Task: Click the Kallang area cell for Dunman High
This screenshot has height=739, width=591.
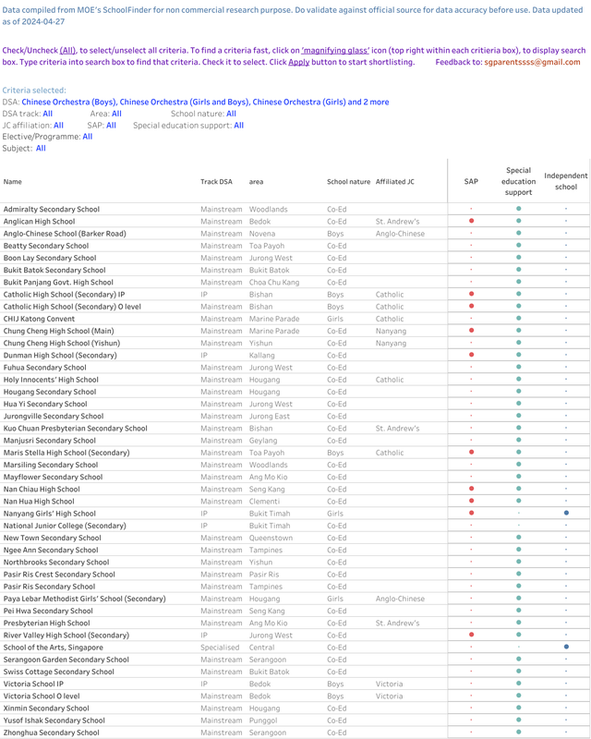Action: coord(262,356)
